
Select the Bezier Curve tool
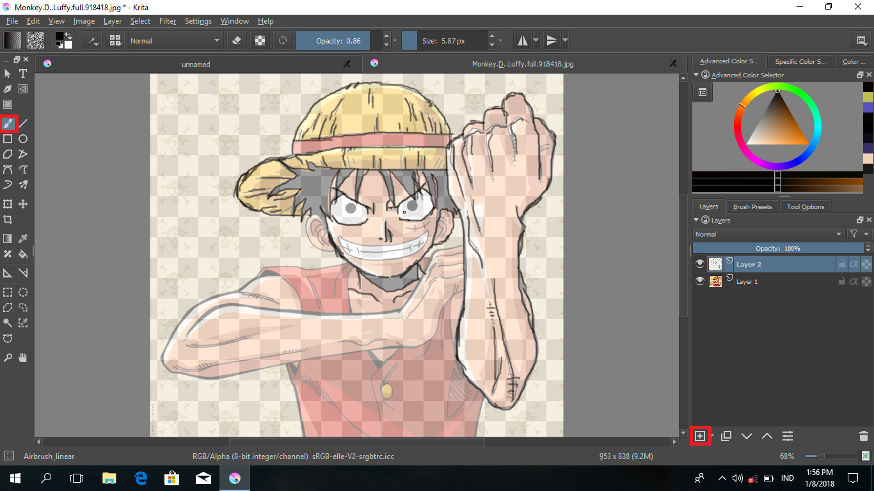point(8,169)
